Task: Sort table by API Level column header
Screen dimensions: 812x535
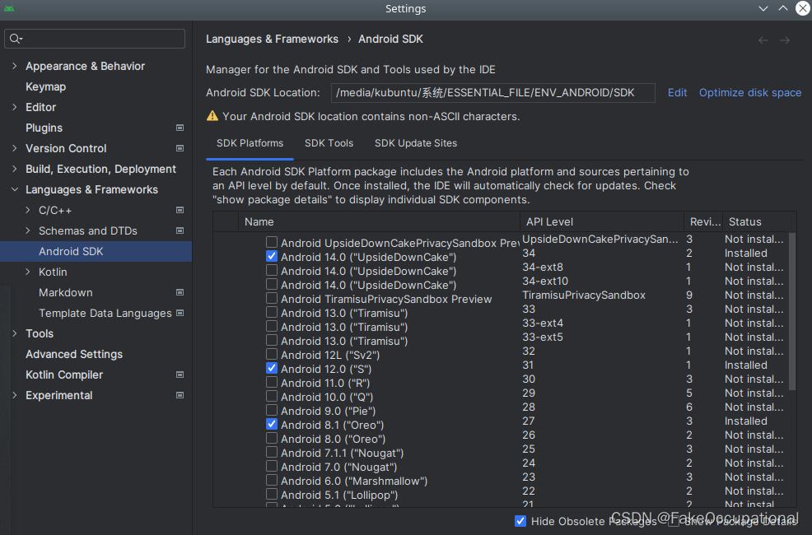Action: [x=602, y=222]
